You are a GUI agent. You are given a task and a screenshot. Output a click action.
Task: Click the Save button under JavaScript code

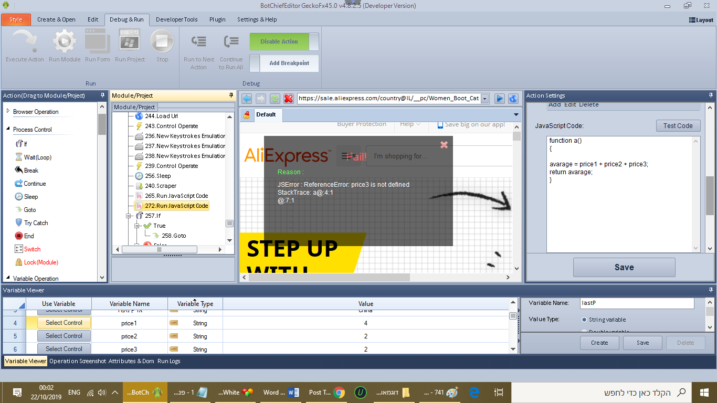624,268
